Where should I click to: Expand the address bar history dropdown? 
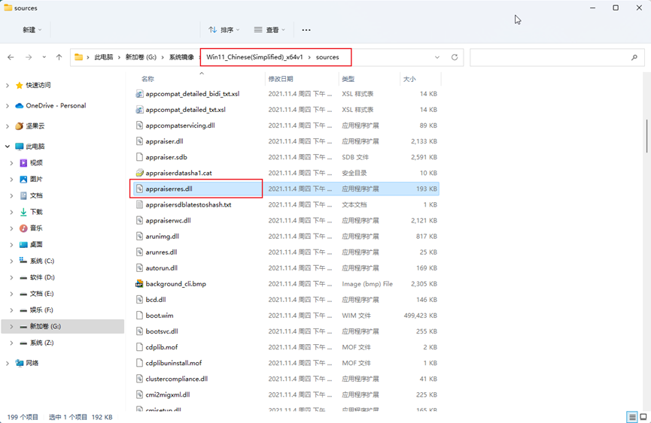point(437,57)
